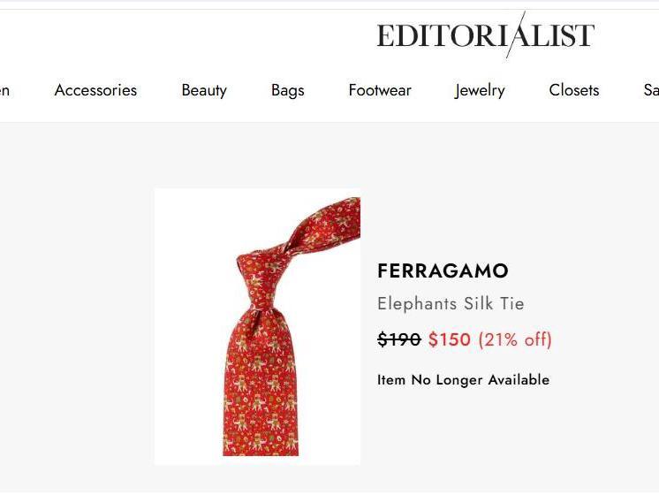Open the Jewelry category

(480, 90)
